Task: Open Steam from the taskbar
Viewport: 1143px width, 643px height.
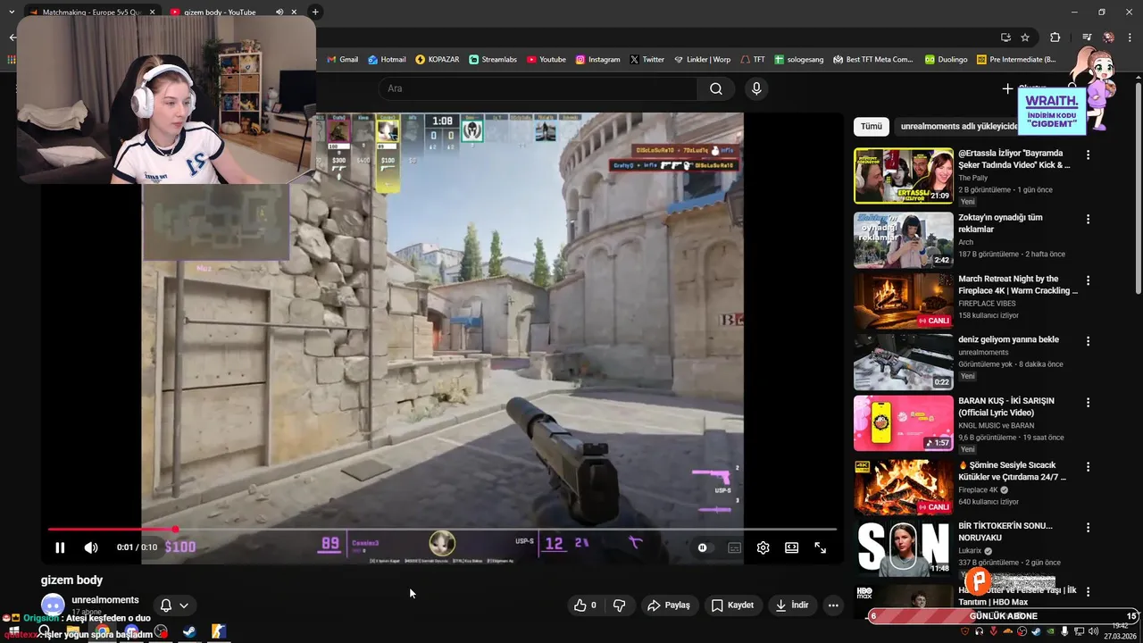Action: click(189, 631)
